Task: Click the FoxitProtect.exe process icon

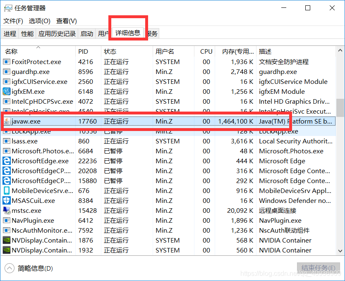Action: pos(6,62)
